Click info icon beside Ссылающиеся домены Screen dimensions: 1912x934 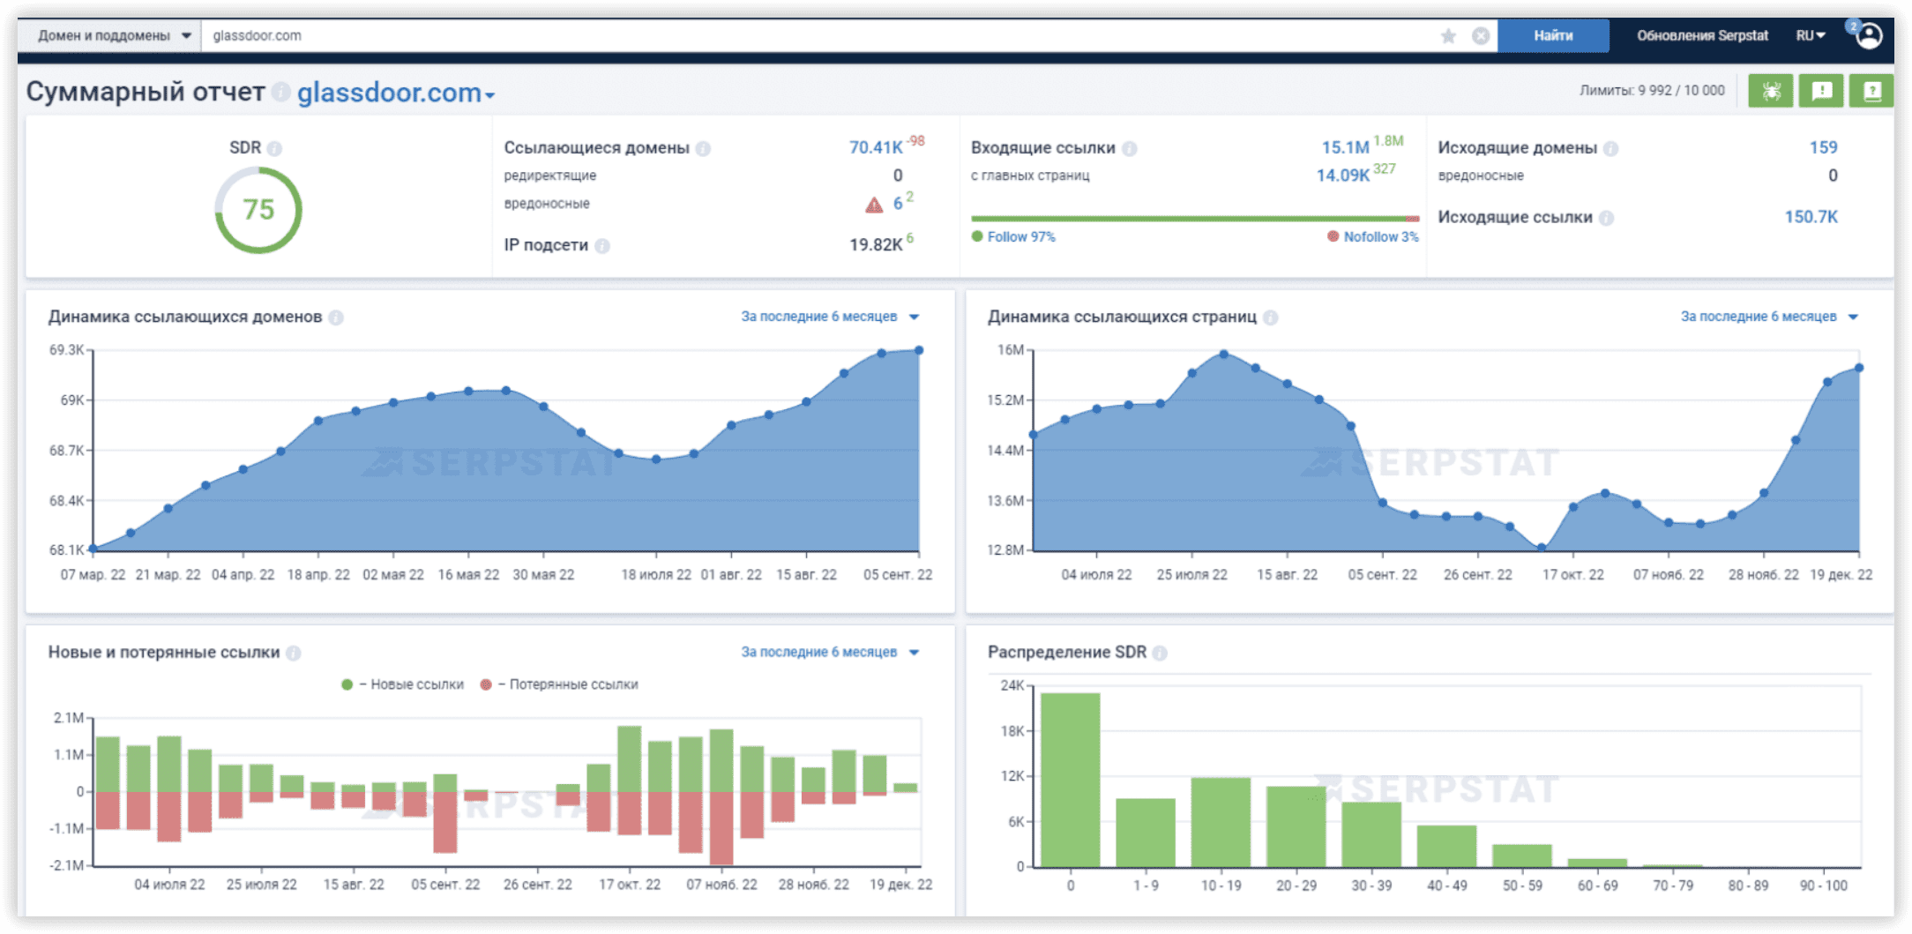(703, 148)
